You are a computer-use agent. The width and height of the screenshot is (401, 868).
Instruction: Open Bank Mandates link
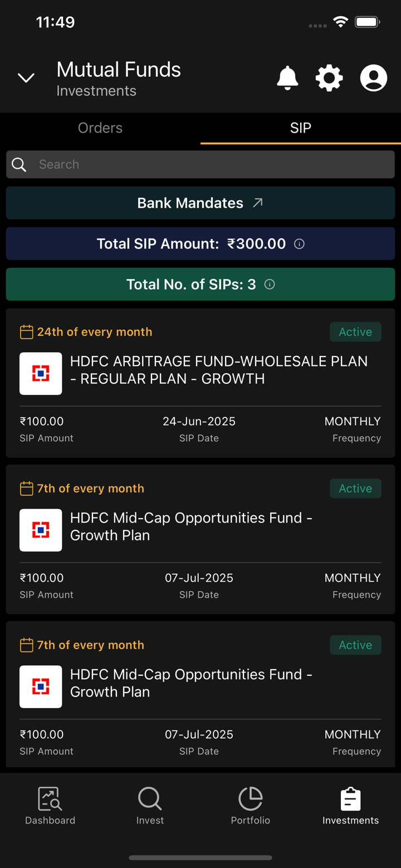(x=200, y=203)
